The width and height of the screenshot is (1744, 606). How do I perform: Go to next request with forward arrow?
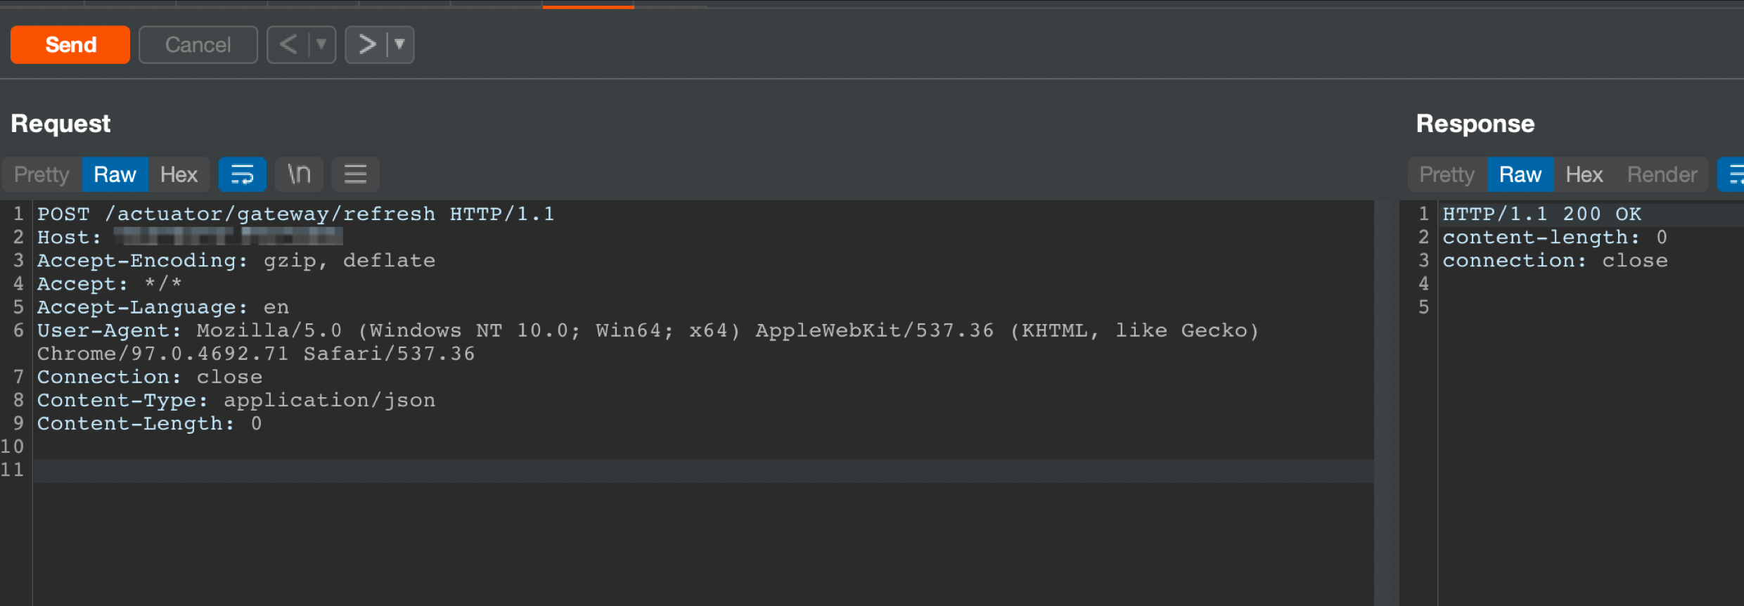point(367,45)
